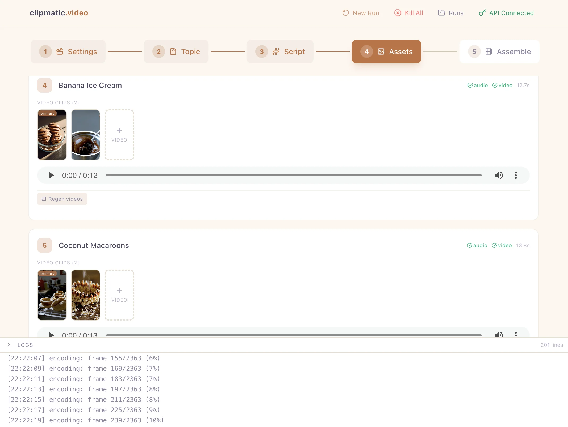Mute the Banana Ice Cream audio player
The image size is (568, 427).
coord(499,175)
